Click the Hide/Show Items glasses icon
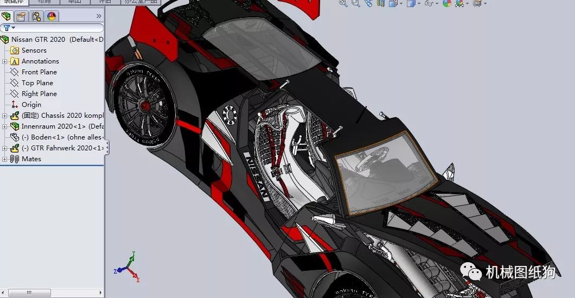This screenshot has height=298, width=575. (x=430, y=3)
